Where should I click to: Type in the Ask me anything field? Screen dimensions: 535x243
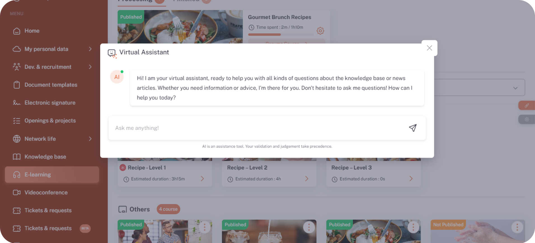tap(257, 128)
